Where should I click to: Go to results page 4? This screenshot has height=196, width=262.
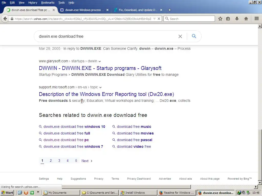[x=68, y=161]
